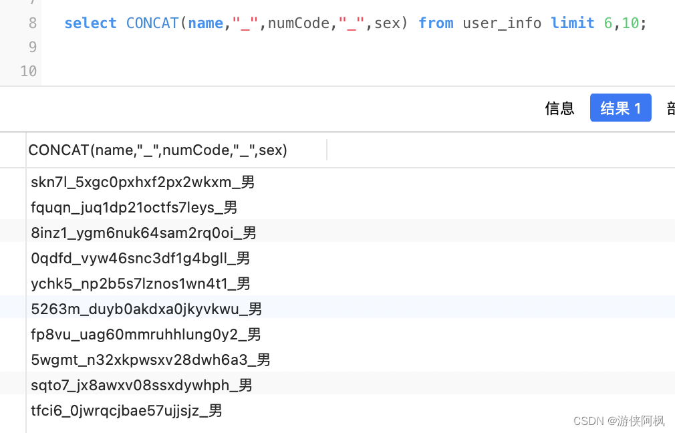The width and height of the screenshot is (675, 433).
Task: Click the from keyword in the query
Action: tap(436, 23)
